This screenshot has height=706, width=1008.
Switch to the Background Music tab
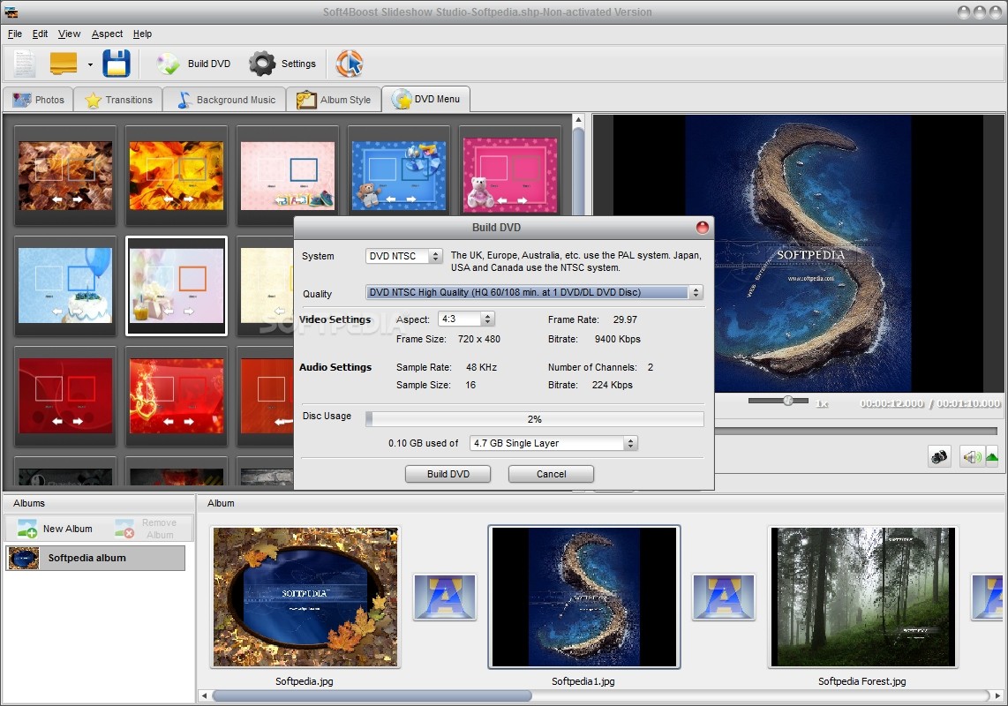click(225, 100)
